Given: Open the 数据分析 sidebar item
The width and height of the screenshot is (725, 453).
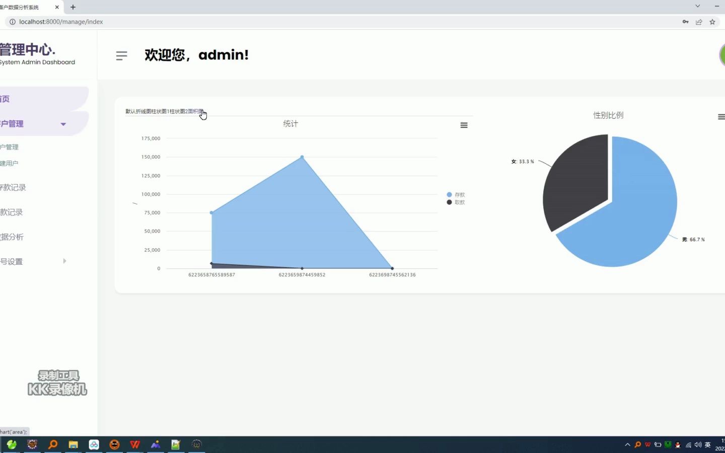Looking at the screenshot, I should pyautogui.click(x=12, y=237).
